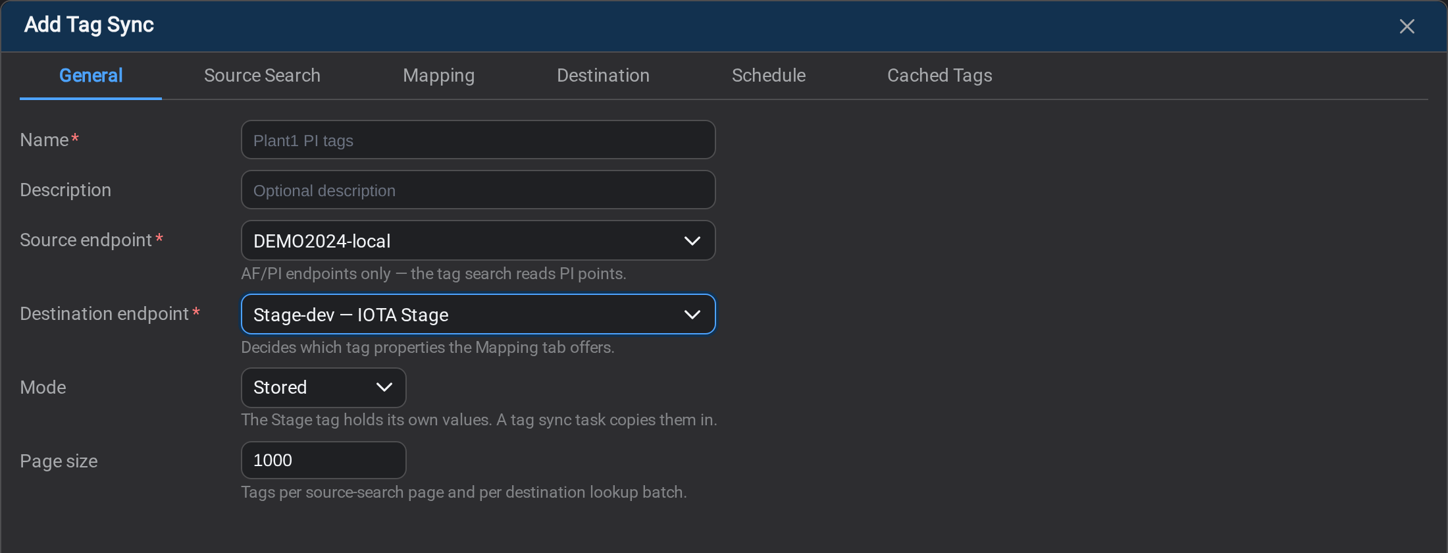
Task: Click the Source endpoint label
Action: [x=91, y=240]
